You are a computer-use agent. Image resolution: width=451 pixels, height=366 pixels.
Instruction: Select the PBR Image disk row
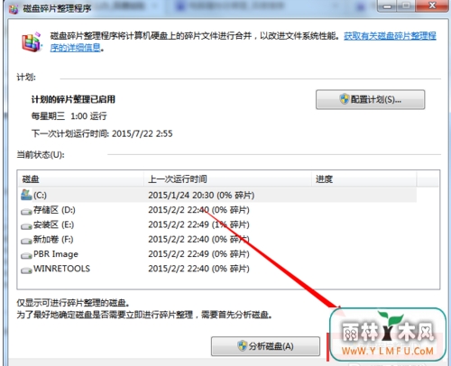tap(218, 254)
